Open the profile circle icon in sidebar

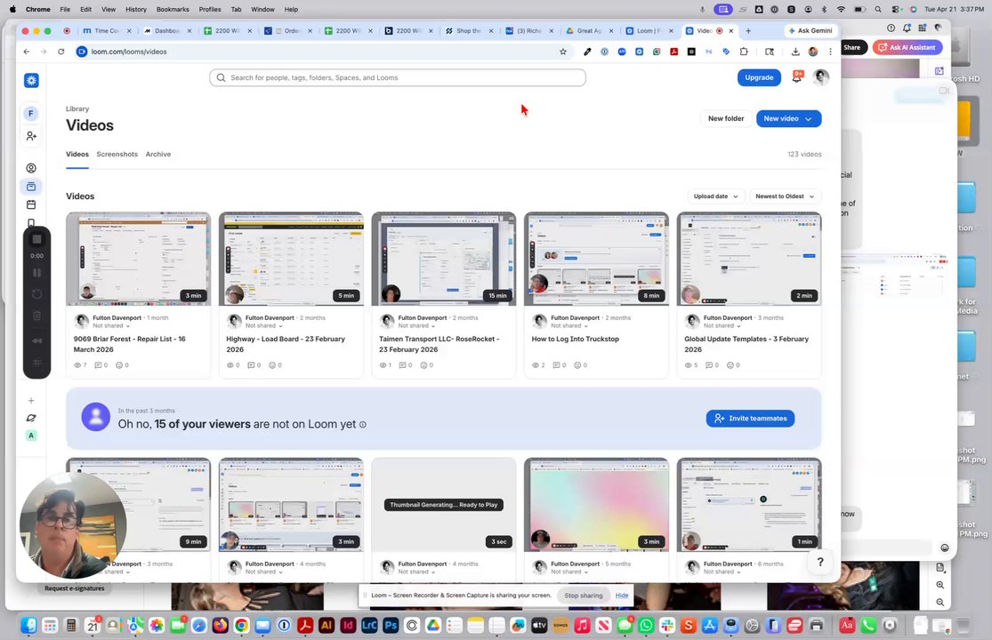31,168
